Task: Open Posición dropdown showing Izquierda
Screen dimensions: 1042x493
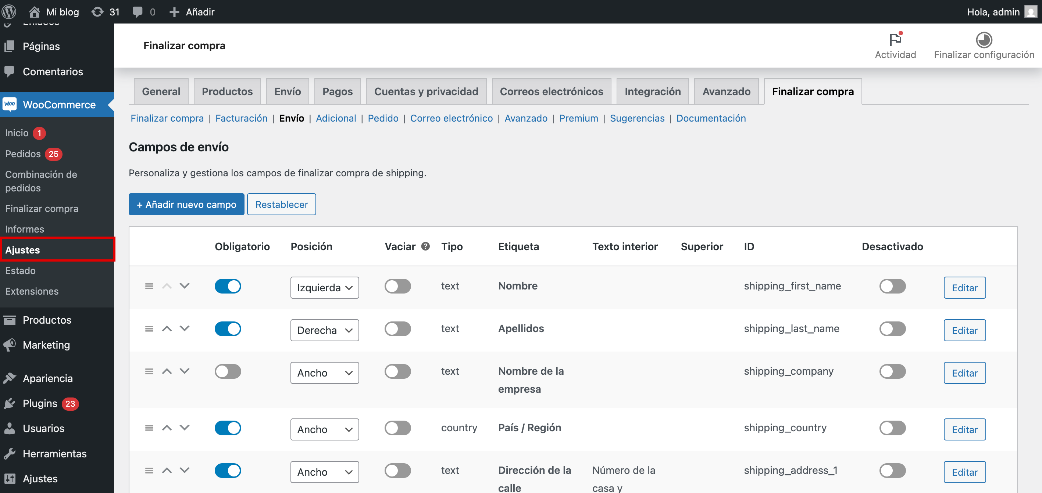Action: pos(324,287)
